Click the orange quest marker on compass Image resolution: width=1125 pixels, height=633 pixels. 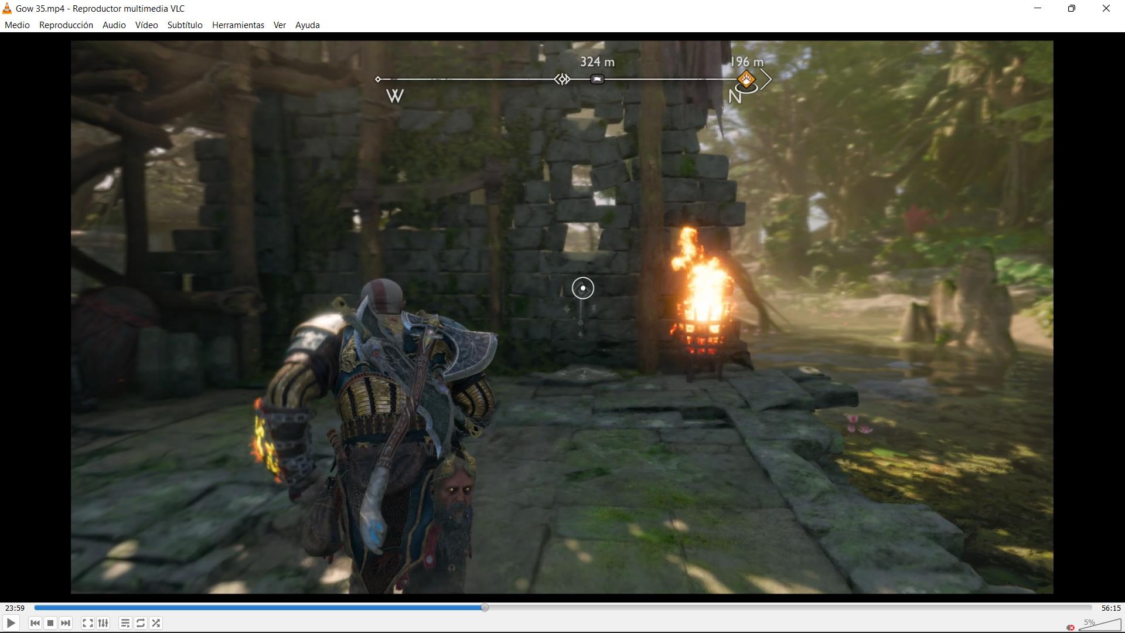[x=746, y=79]
